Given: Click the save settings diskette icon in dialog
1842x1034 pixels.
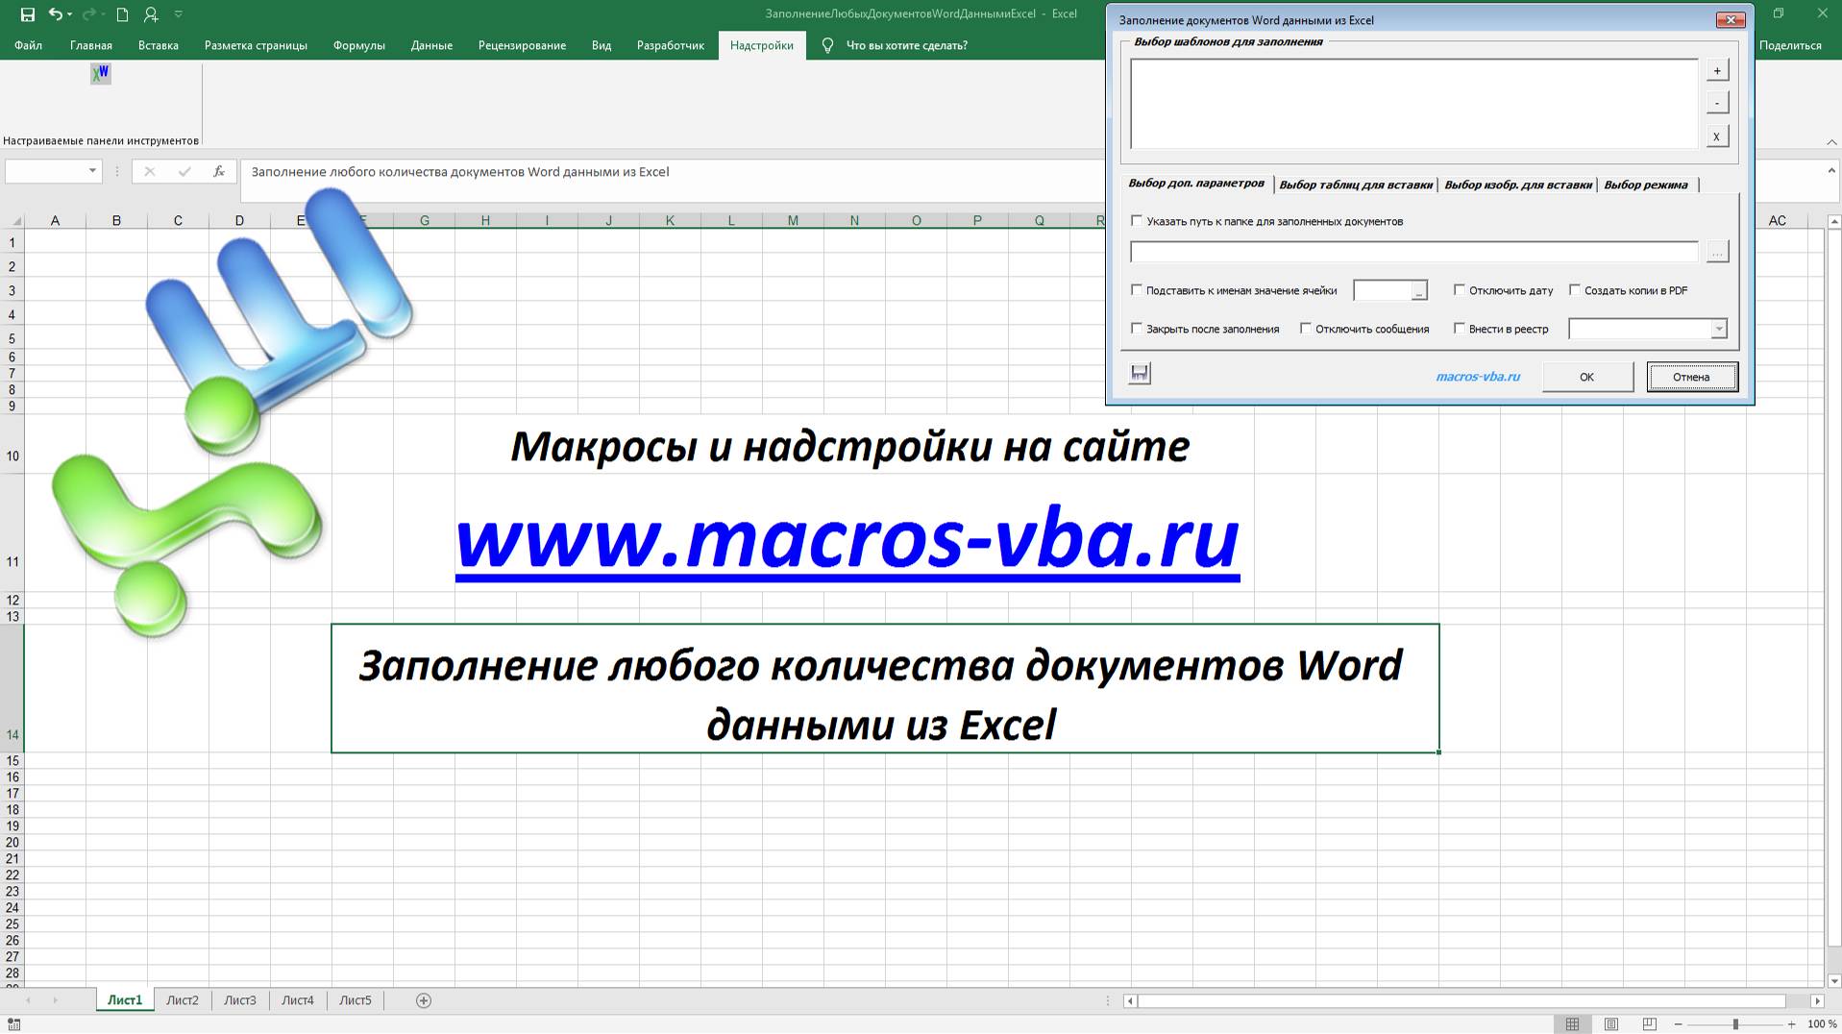Looking at the screenshot, I should (x=1139, y=373).
